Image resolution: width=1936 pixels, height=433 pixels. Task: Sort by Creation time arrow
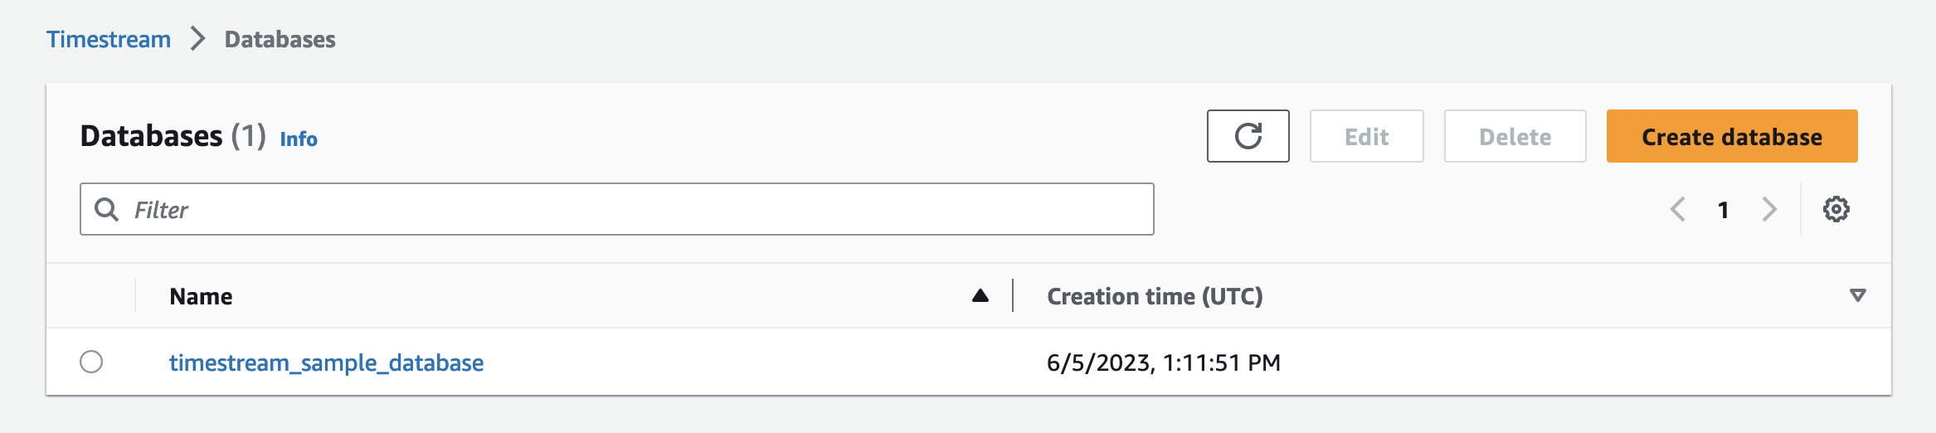click(x=1858, y=295)
